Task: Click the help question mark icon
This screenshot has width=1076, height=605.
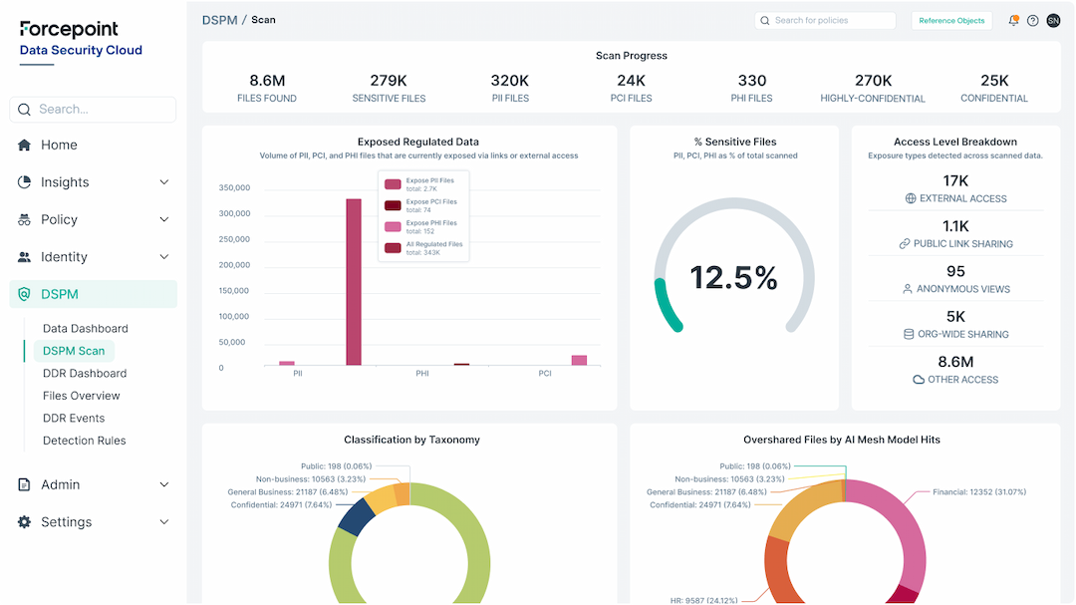Action: (1032, 20)
